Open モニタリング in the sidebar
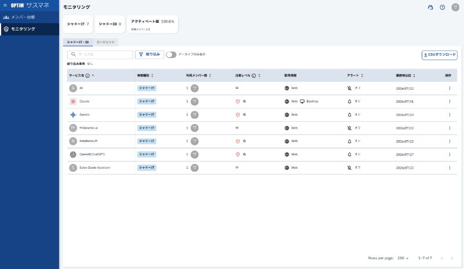This screenshot has height=269, width=464. tap(30, 29)
